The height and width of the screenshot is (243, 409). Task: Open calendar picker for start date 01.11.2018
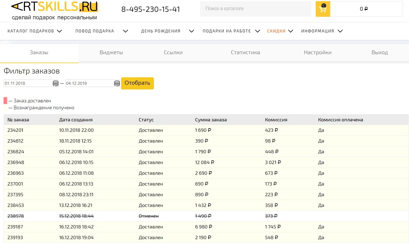tap(56, 83)
